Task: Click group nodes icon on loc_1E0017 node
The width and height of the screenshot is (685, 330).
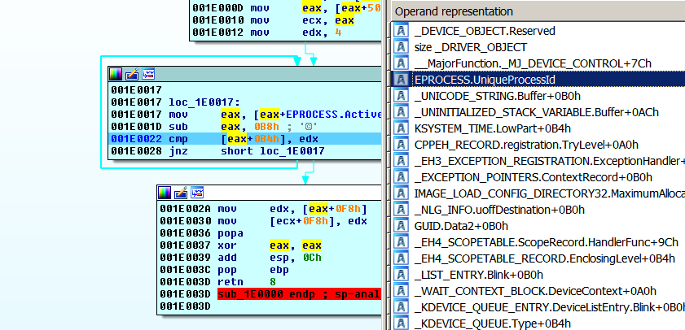Action: [147, 73]
